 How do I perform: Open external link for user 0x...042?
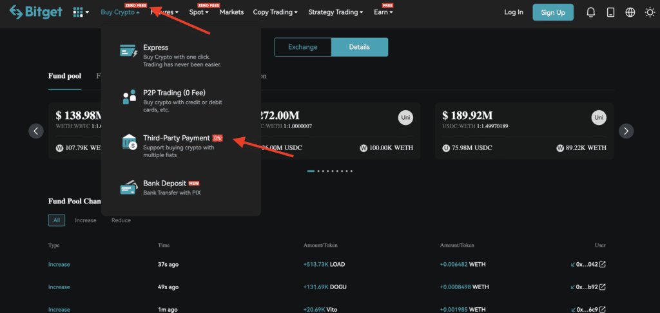[x=603, y=265]
